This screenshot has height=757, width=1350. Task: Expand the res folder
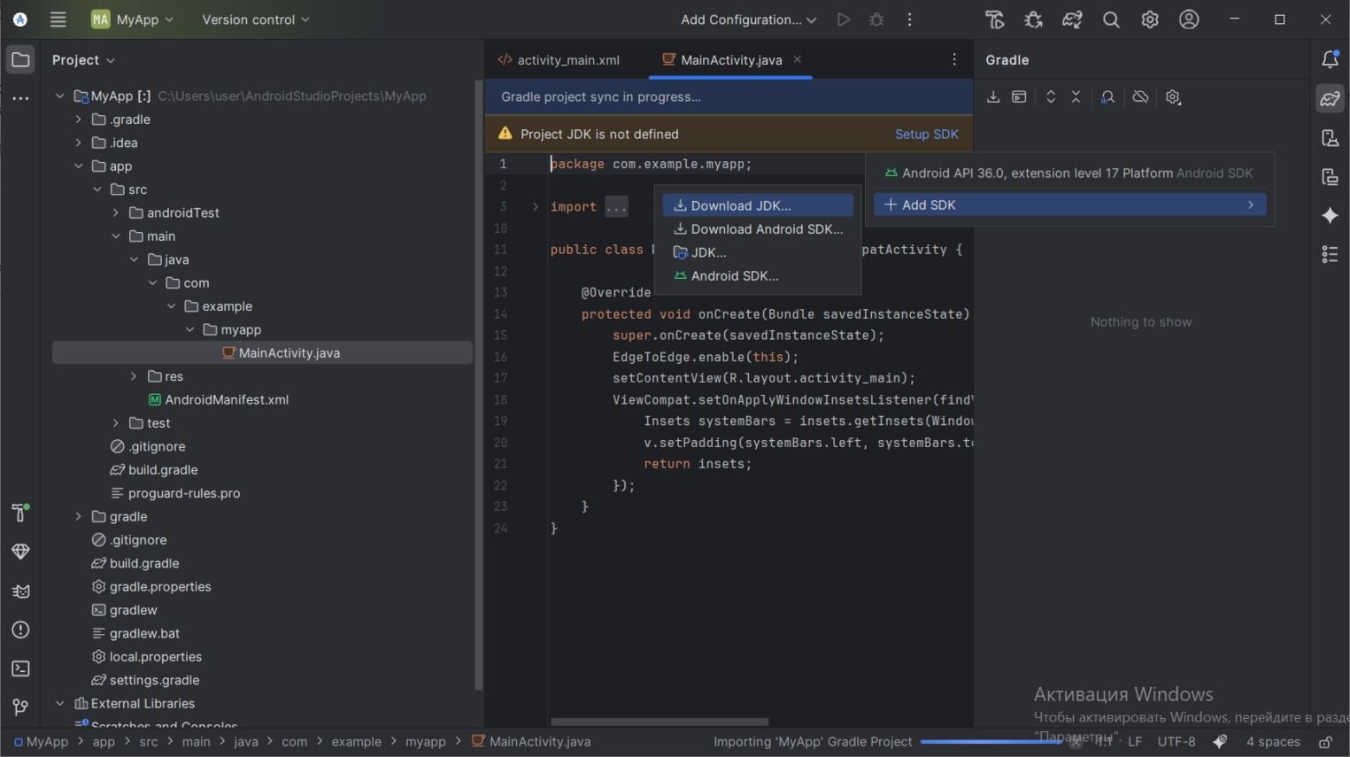(134, 376)
